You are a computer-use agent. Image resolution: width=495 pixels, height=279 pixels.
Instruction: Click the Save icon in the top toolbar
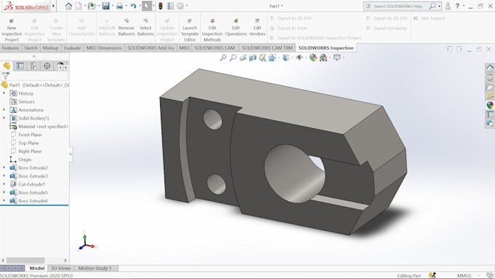(106, 6)
